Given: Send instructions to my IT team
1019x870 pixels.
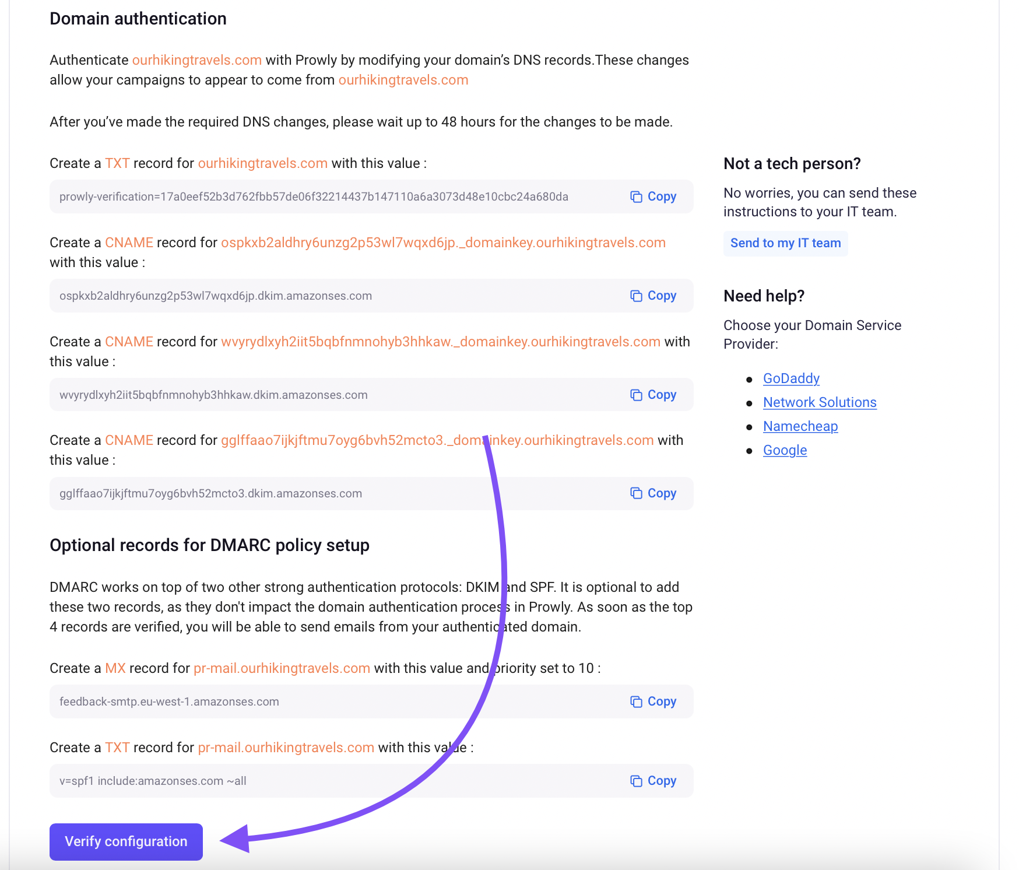Looking at the screenshot, I should [785, 243].
